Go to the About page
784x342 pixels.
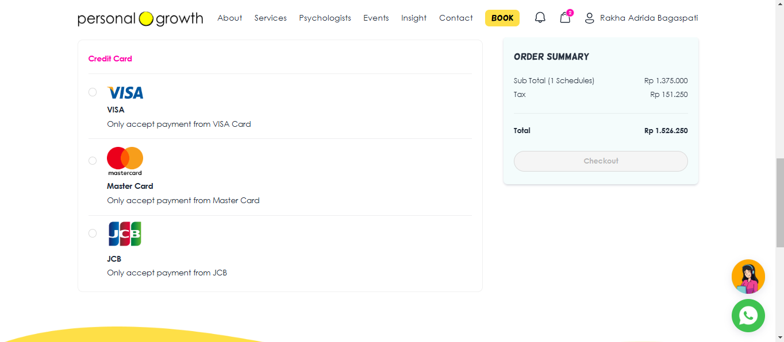[x=229, y=18]
